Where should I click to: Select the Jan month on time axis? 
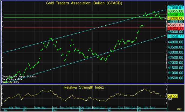click(109, 110)
